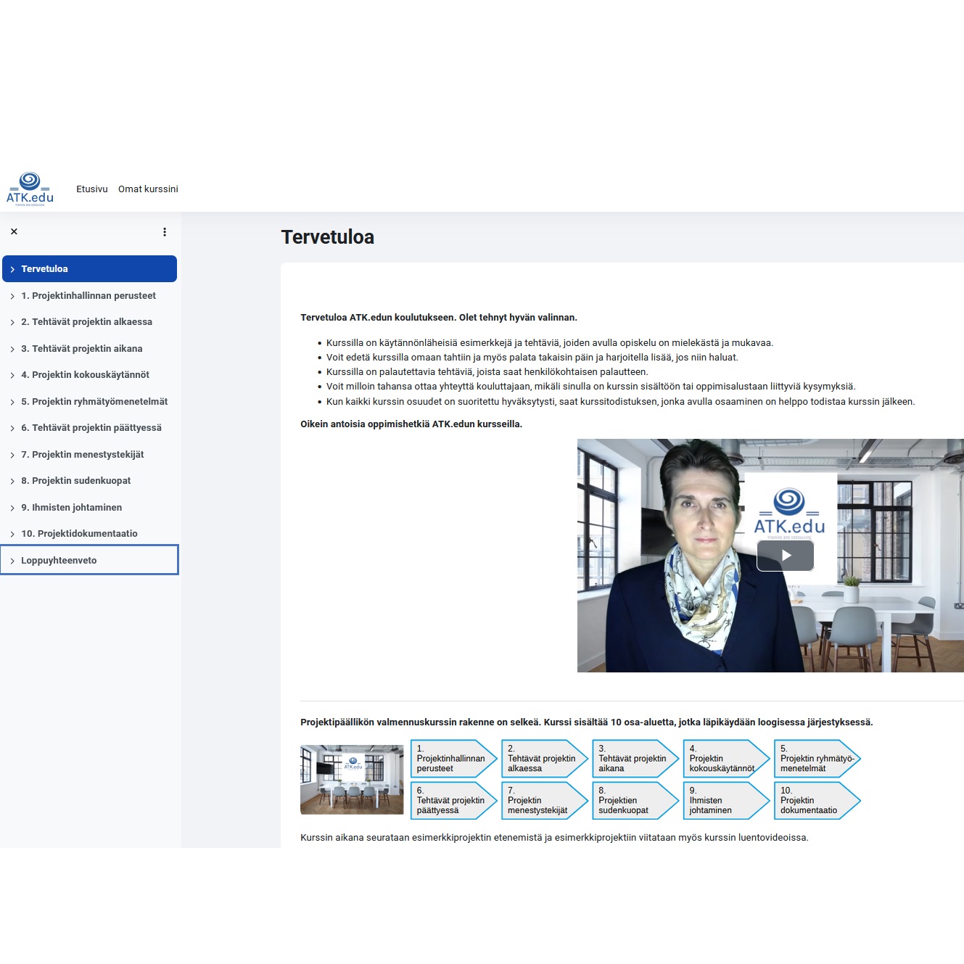Open the Etusivu menu item
The width and height of the screenshot is (964, 964).
tap(92, 189)
